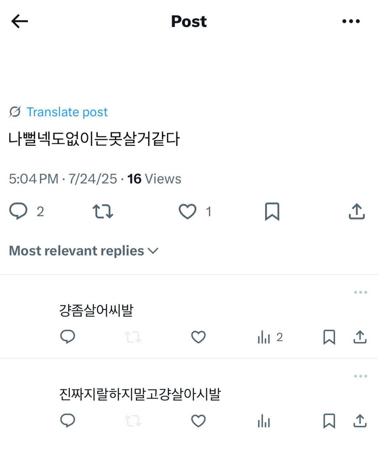Bookmark the main post

(272, 211)
